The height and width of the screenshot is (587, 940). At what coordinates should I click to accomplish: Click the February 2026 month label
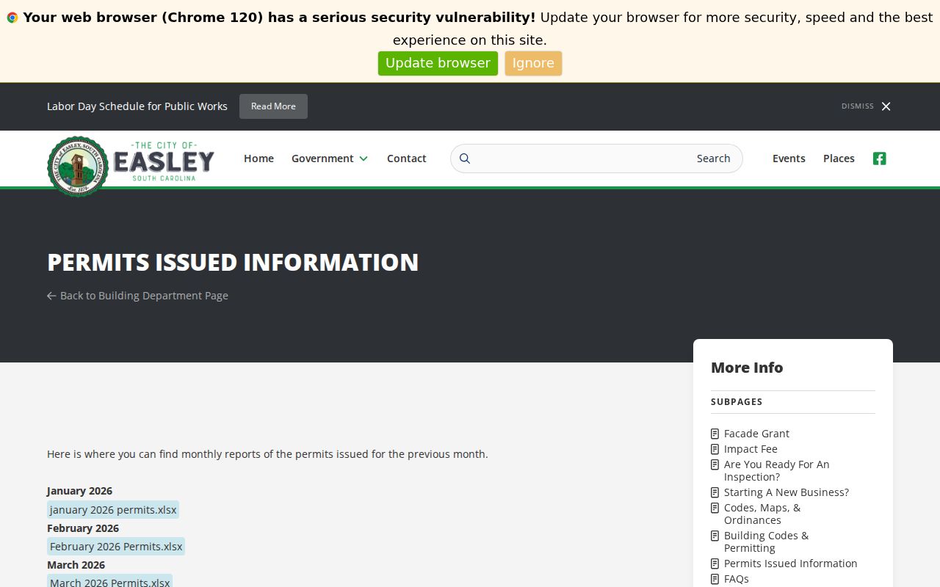[83, 528]
